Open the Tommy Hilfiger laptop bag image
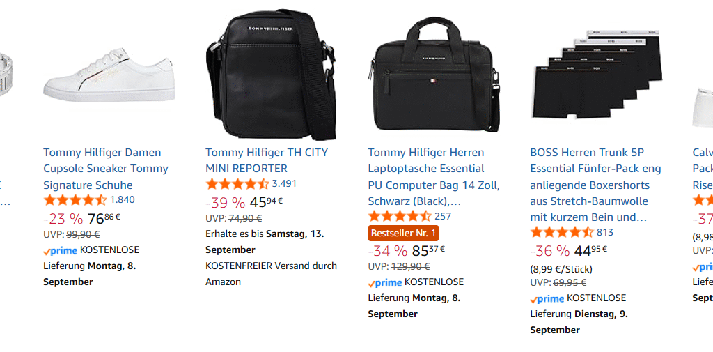This screenshot has height=352, width=713. point(434,77)
